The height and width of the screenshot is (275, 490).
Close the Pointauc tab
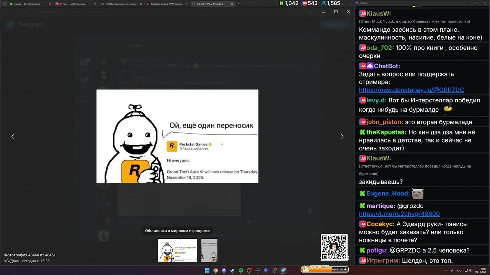pos(140,4)
